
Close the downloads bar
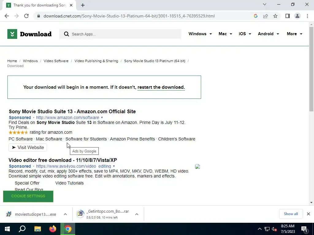308,214
